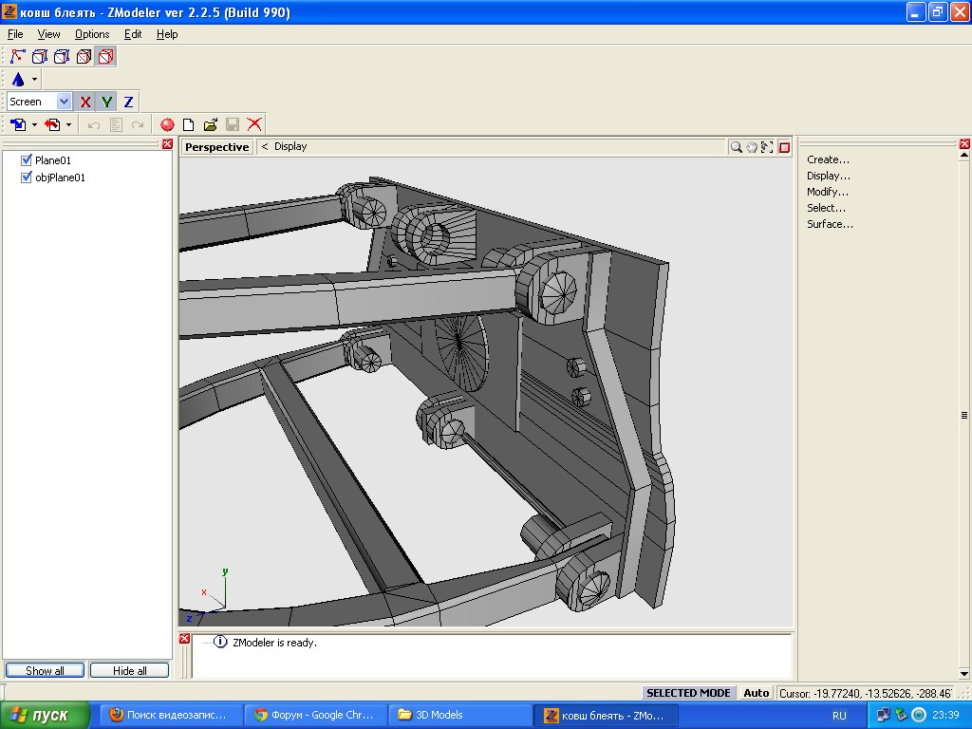Uncheck the Plane01 object checkbox

tap(27, 160)
